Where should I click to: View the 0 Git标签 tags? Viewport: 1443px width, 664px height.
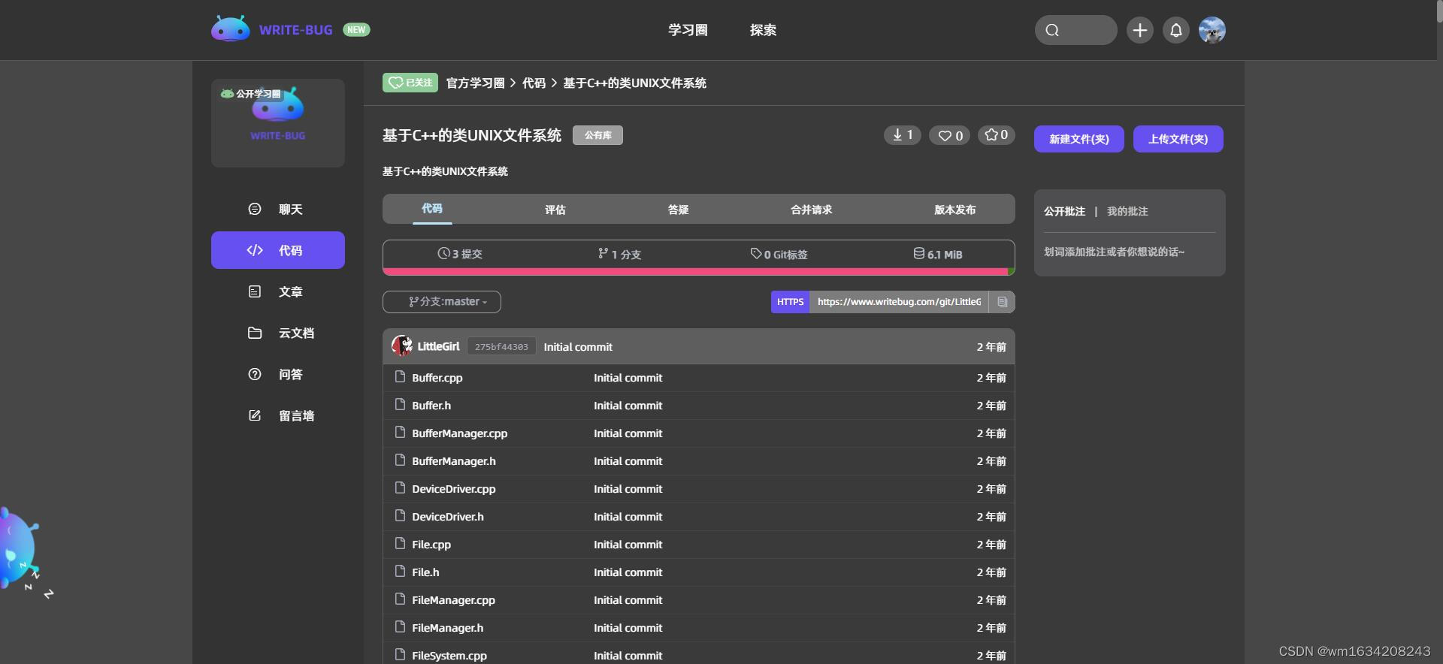(779, 254)
